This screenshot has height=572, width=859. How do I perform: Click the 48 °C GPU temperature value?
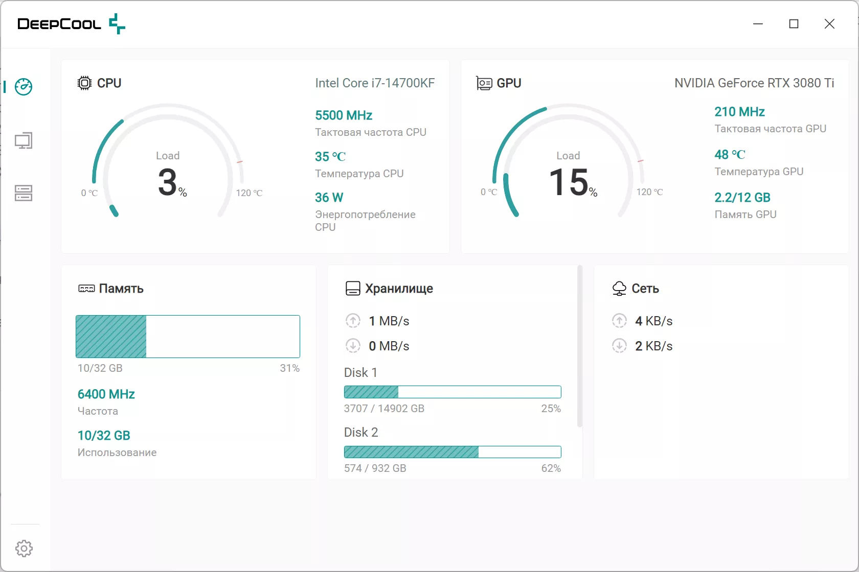[730, 155]
